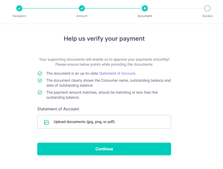Jump to the Review step label

tap(207, 16)
